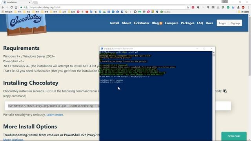View site security padlock info
The width and height of the screenshot is (251, 141).
[21, 7]
